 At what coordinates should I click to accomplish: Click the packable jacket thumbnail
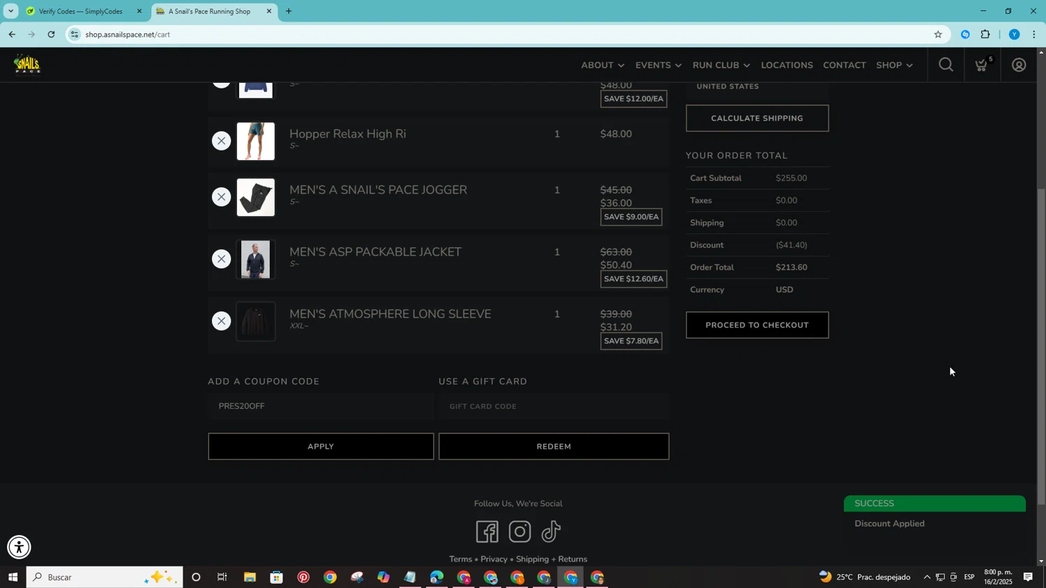pos(256,259)
